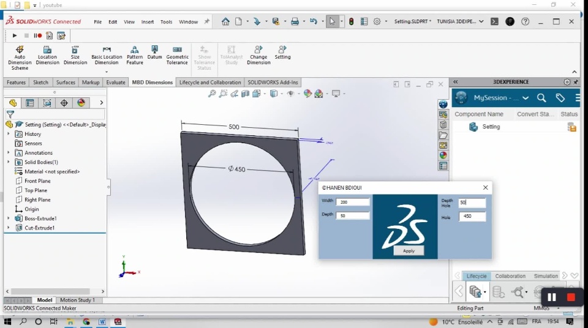Expand the Boss-Extrude1 feature
Viewport: 588px width, 328px height.
click(8, 218)
